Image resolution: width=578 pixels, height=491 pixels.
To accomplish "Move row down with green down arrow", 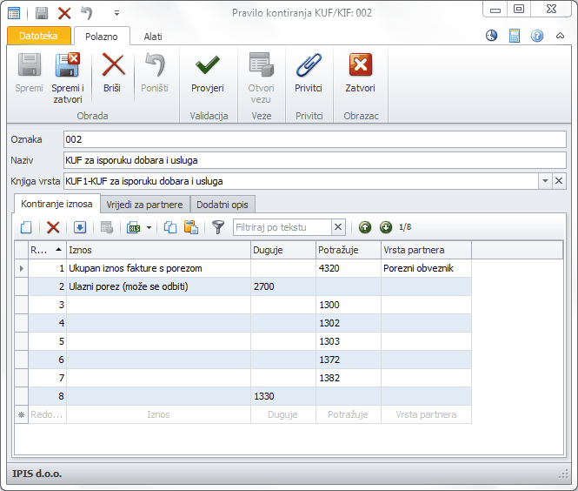I will (386, 227).
